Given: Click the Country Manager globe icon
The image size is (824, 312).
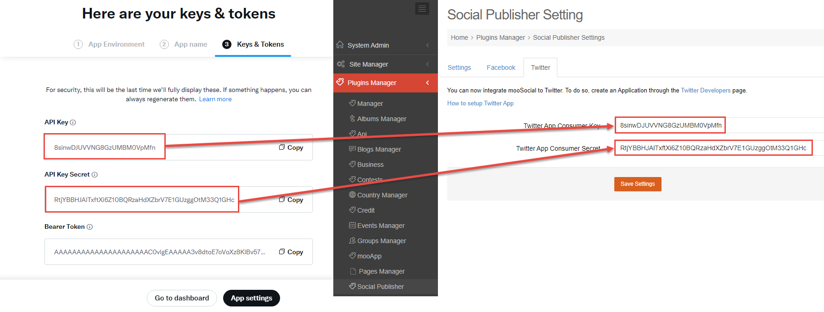Looking at the screenshot, I should 352,195.
